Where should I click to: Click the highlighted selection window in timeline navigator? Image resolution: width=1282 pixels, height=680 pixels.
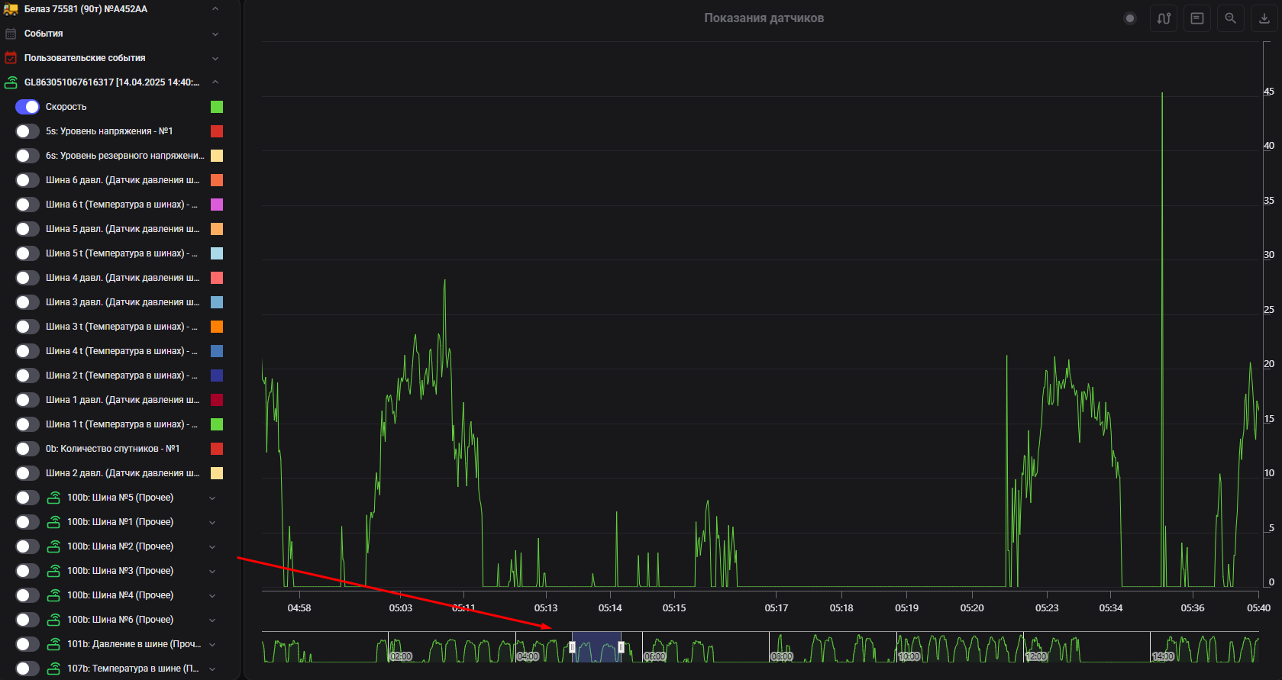pyautogui.click(x=596, y=647)
